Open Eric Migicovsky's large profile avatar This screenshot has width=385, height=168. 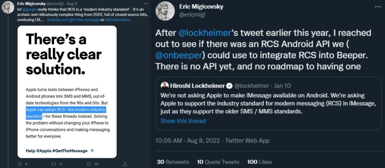[x=165, y=11]
